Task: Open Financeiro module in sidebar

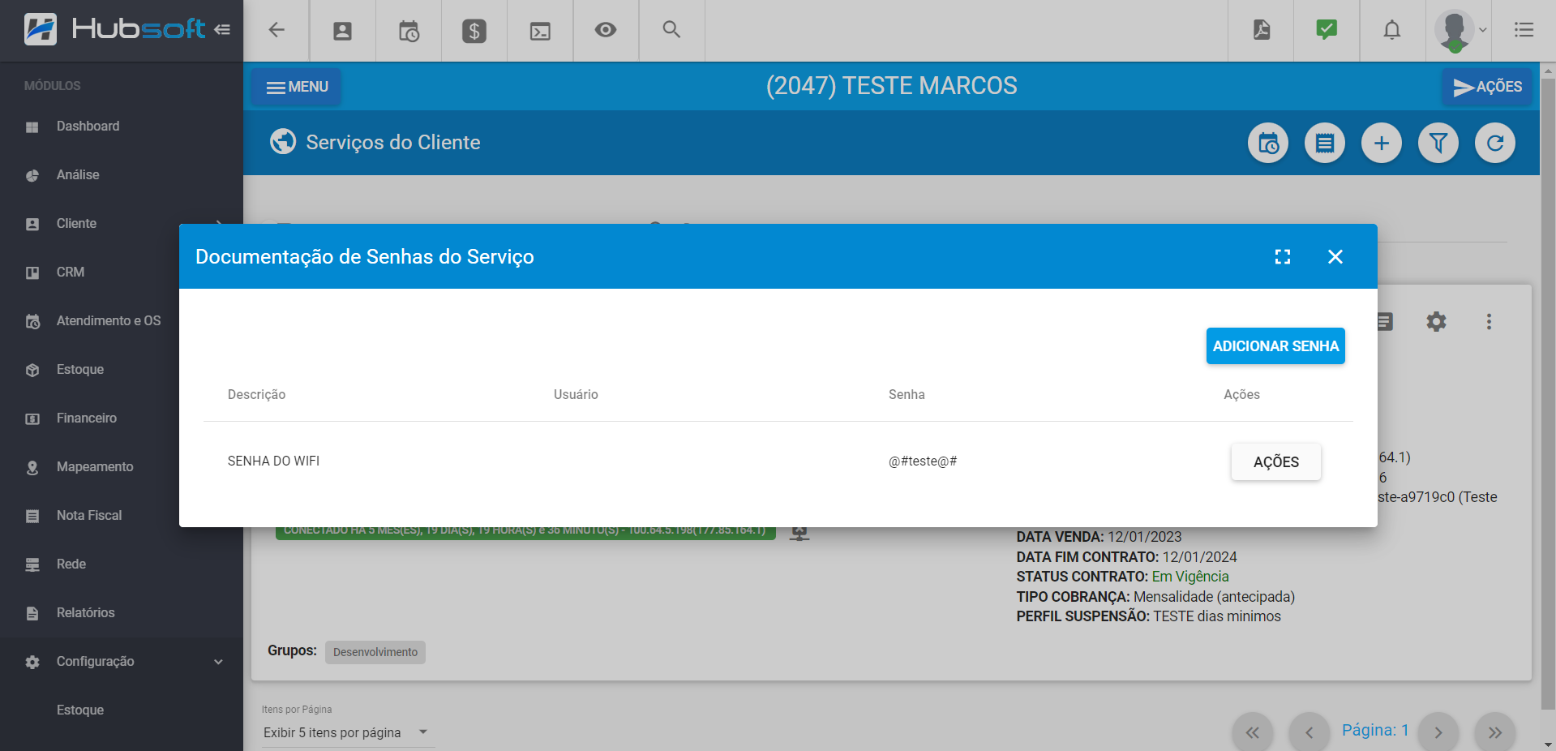Action: point(89,418)
